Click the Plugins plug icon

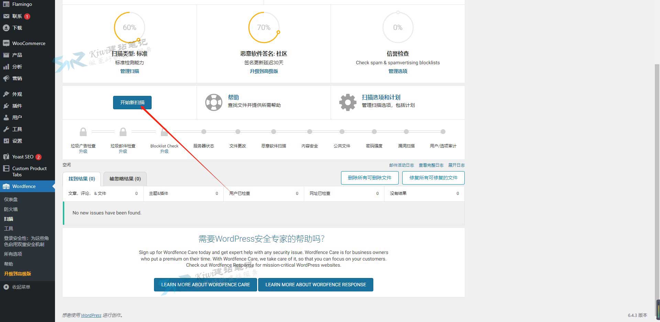[6, 106]
